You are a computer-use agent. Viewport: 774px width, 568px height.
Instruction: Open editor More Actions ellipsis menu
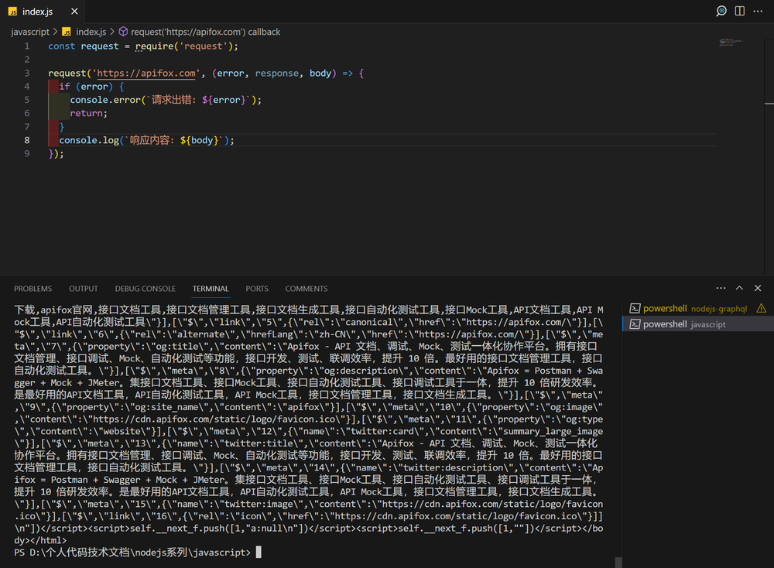[759, 11]
